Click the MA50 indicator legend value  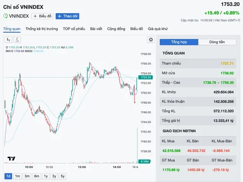coord(38,51)
